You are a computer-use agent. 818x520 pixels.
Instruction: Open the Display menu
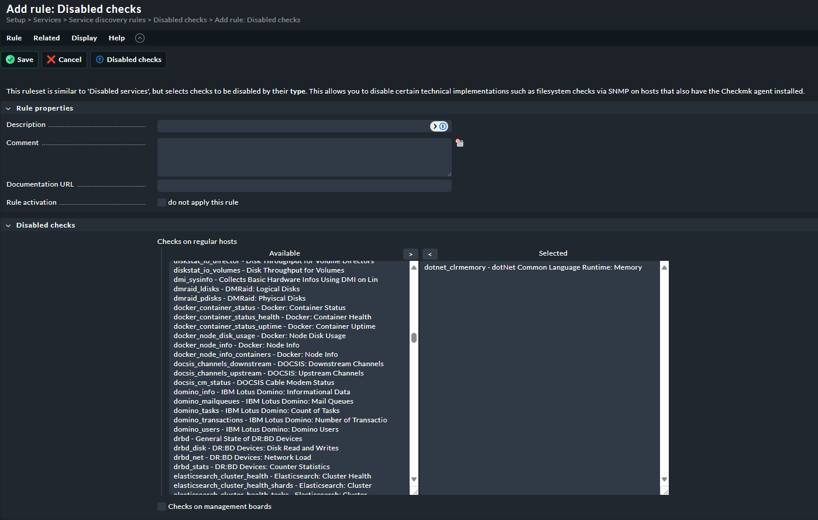coord(84,38)
